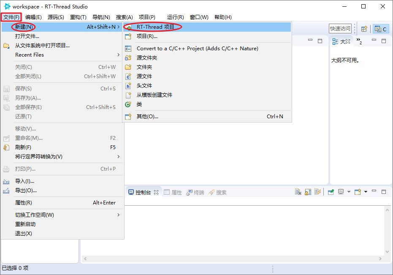Click 退出(X) to exit
The width and height of the screenshot is (393, 275).
coord(62,233)
